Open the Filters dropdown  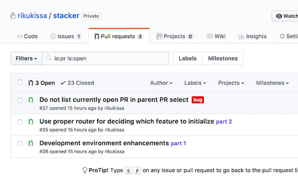26,58
